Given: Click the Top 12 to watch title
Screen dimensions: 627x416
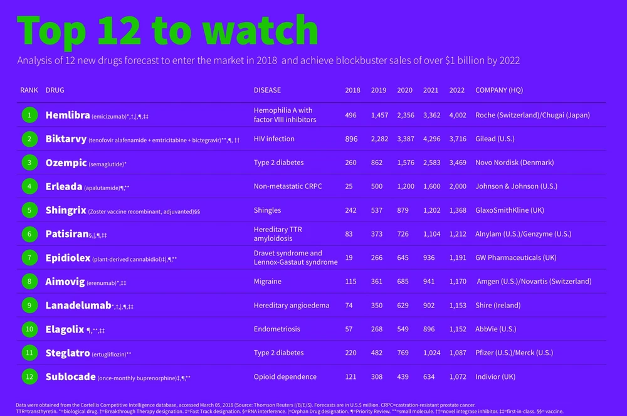Looking at the screenshot, I should pos(167,29).
